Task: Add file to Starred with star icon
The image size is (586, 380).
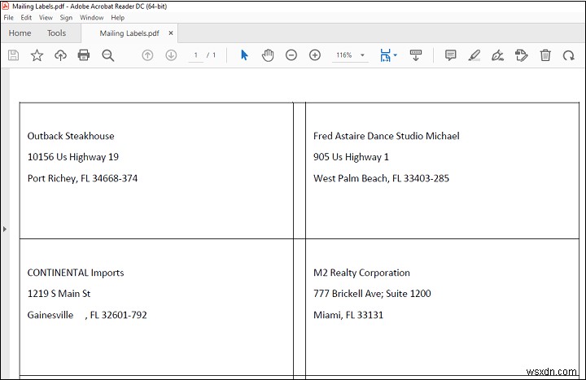Action: point(37,55)
